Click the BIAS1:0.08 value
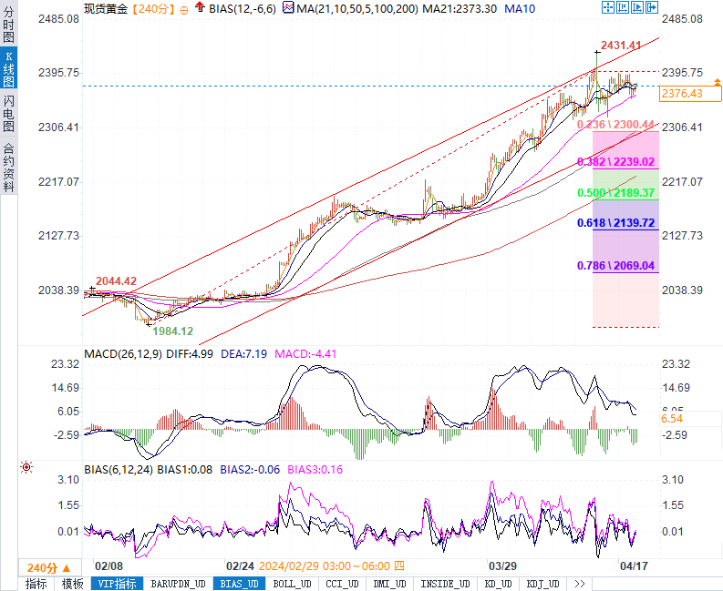Viewport: 723px width, 591px height. 185,469
